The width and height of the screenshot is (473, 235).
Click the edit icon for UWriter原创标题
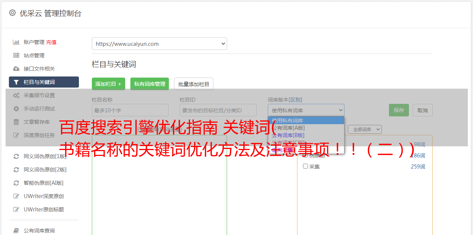(x=16, y=210)
